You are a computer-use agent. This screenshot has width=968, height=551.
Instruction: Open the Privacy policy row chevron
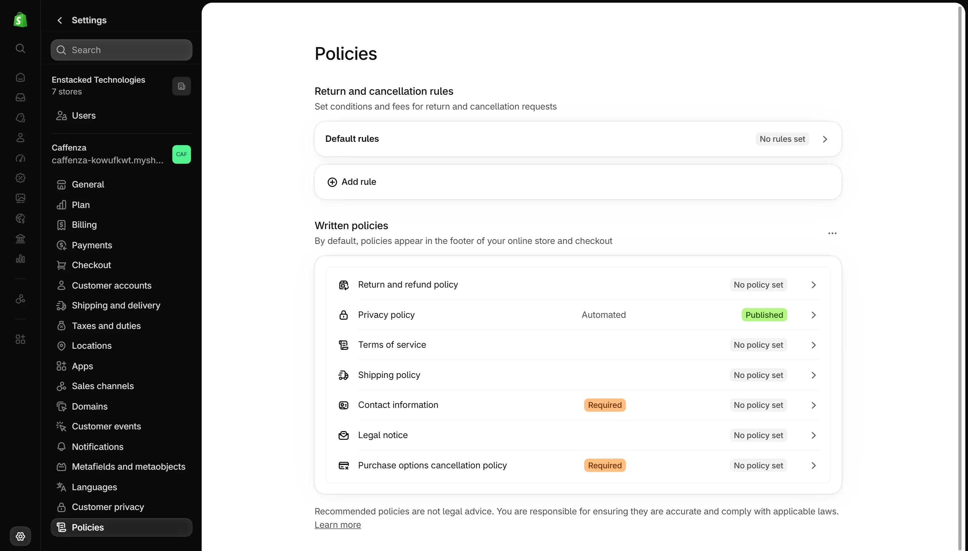pyautogui.click(x=813, y=315)
